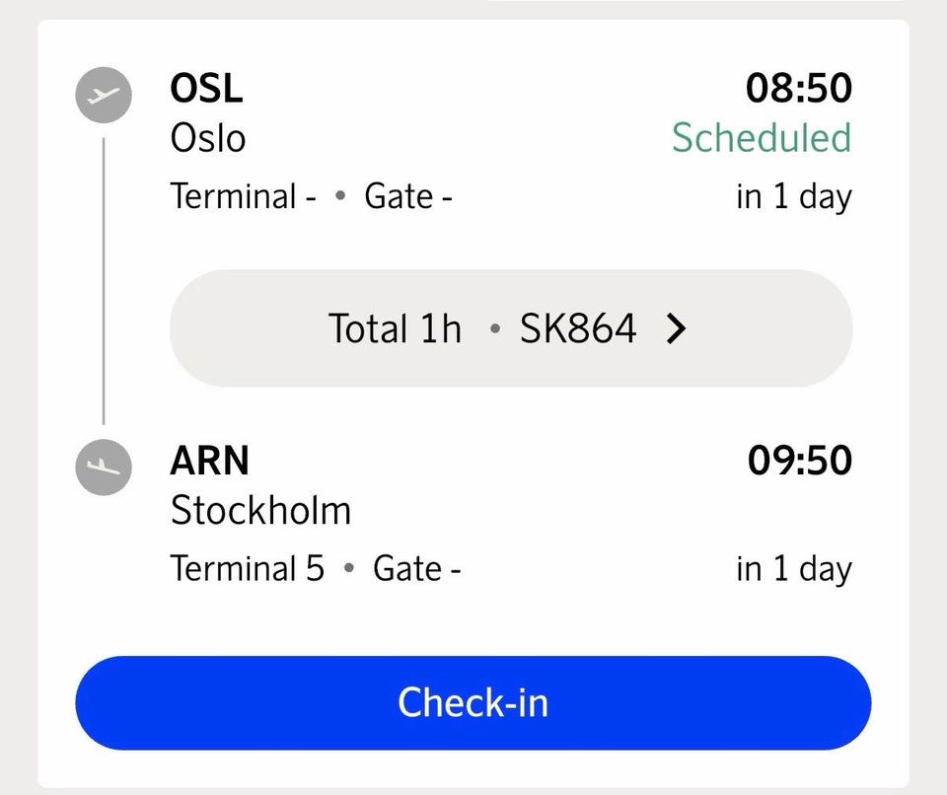Tap 'in 1 day' beside Terminal 5
This screenshot has width=947, height=795.
point(794,570)
